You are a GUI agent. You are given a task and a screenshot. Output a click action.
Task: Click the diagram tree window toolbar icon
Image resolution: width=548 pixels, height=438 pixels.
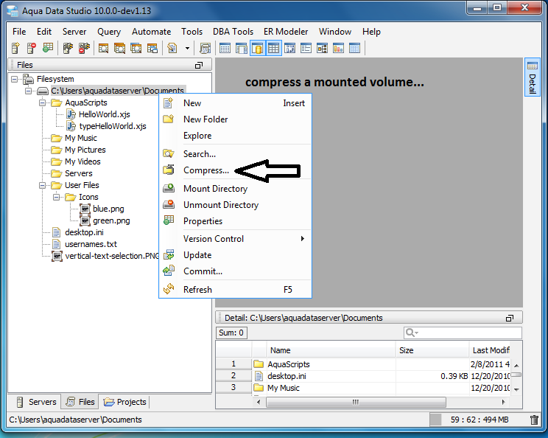(x=322, y=48)
